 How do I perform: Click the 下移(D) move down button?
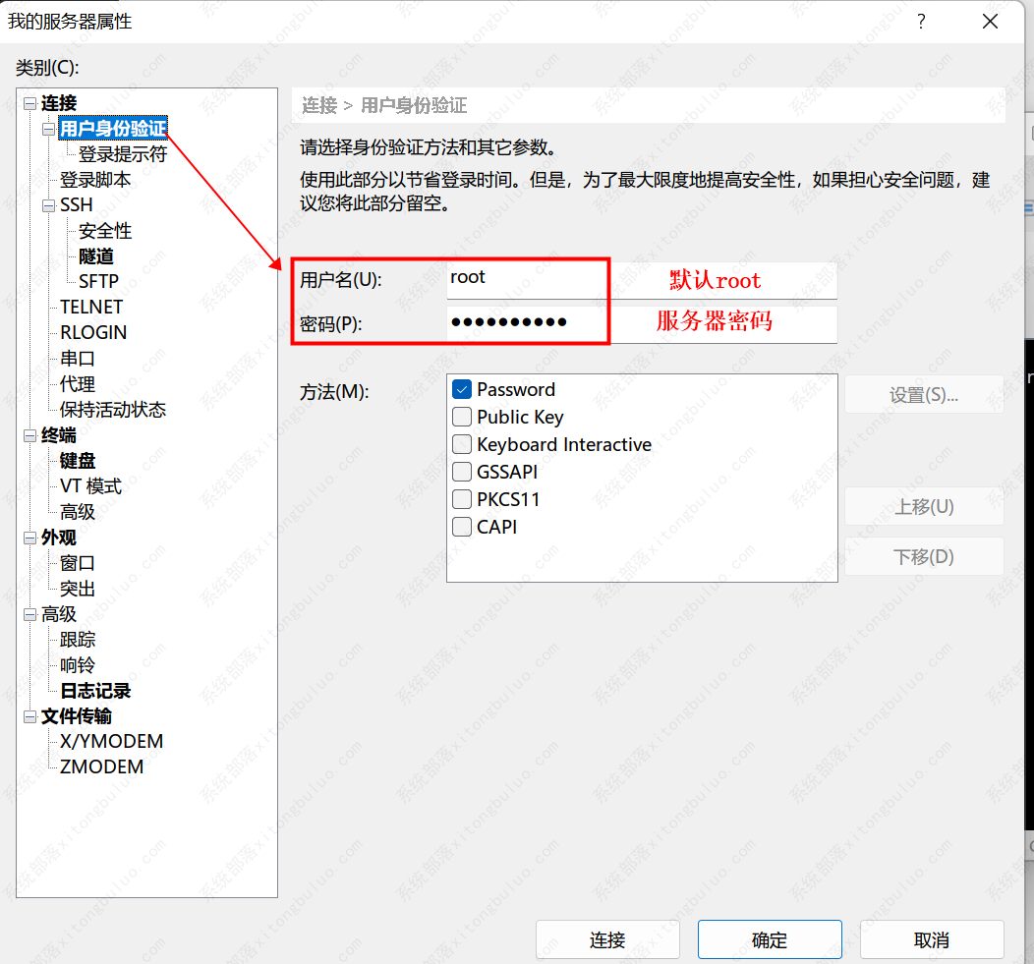[924, 556]
